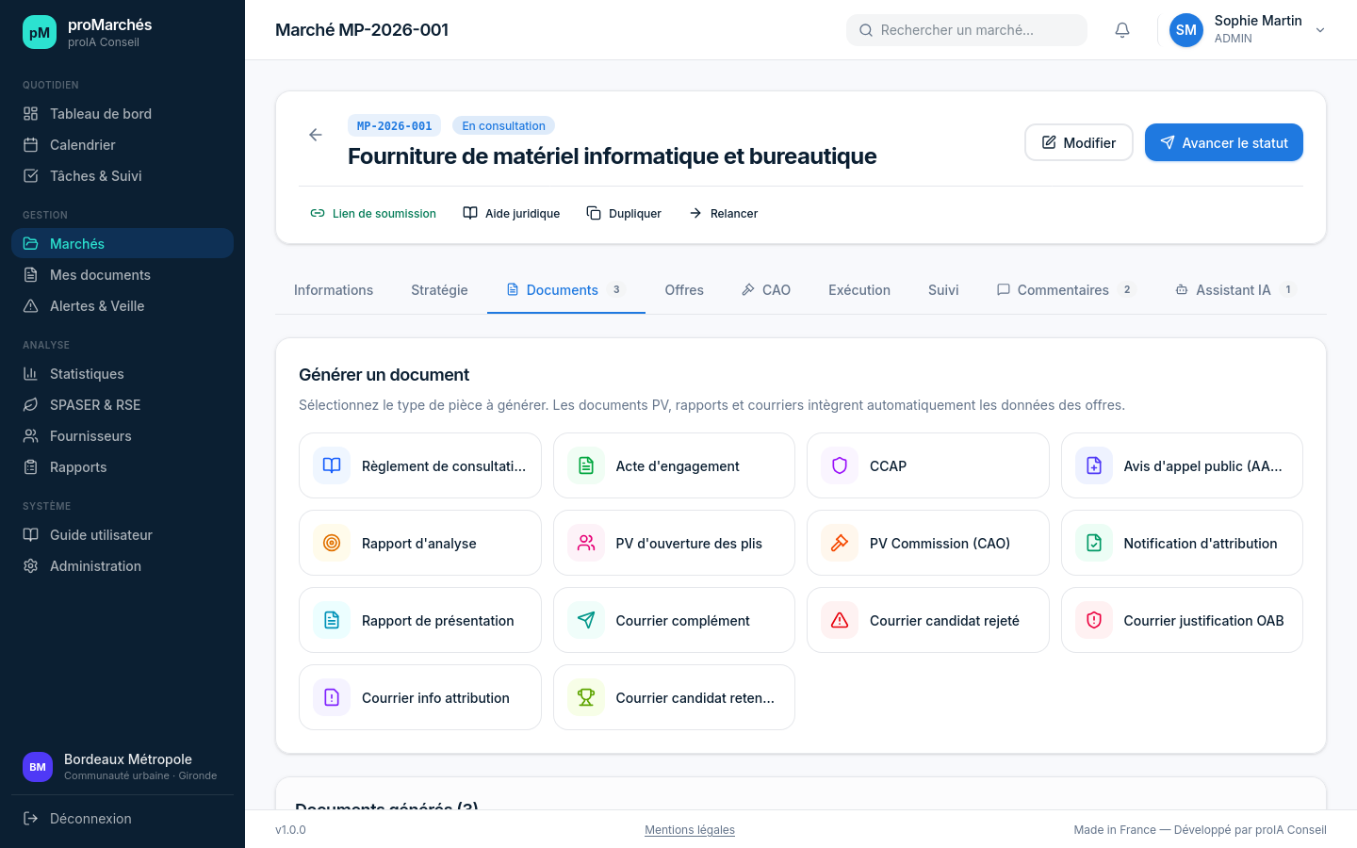Select Statistiques under Analyse

(x=89, y=373)
